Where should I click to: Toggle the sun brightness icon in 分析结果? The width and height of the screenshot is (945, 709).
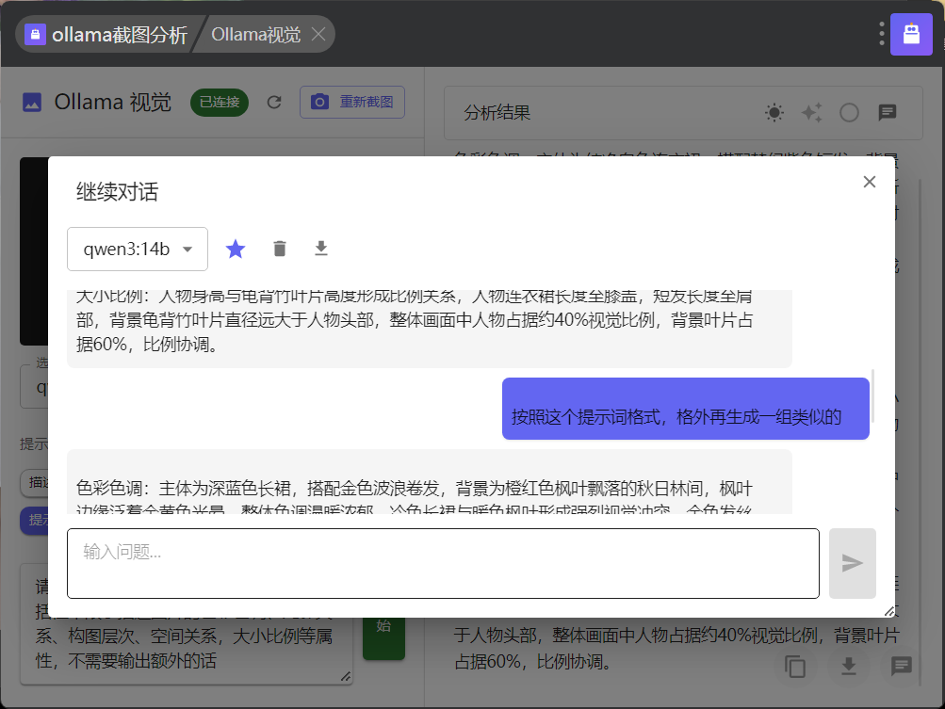pyautogui.click(x=774, y=113)
